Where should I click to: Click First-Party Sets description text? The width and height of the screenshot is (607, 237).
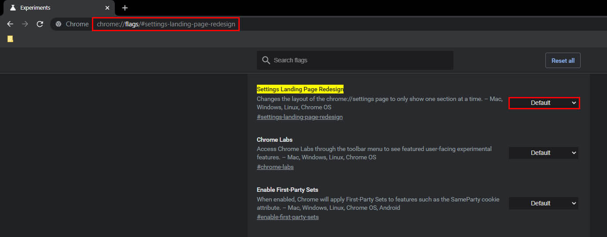[x=378, y=204]
